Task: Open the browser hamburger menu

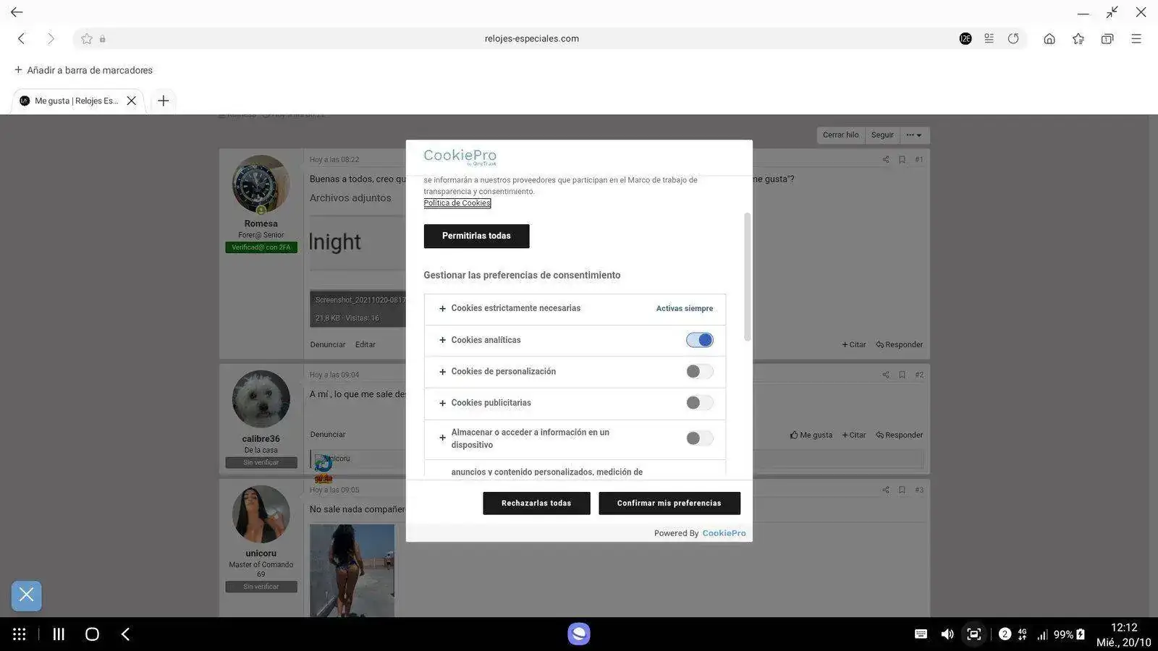Action: pyautogui.click(x=1136, y=38)
